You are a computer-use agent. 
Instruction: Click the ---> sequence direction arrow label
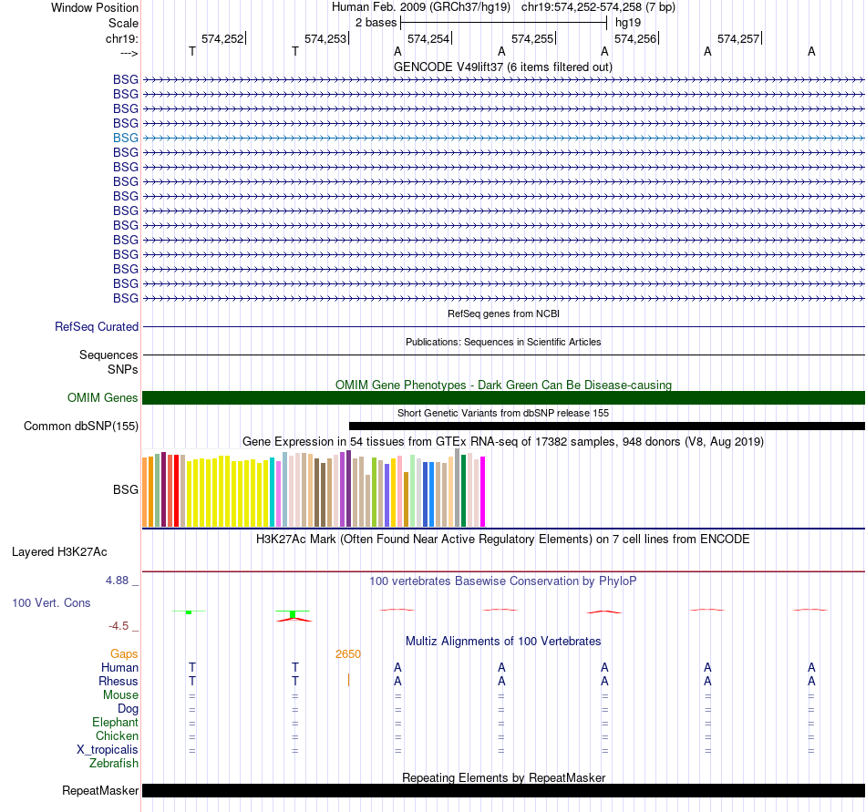(129, 53)
